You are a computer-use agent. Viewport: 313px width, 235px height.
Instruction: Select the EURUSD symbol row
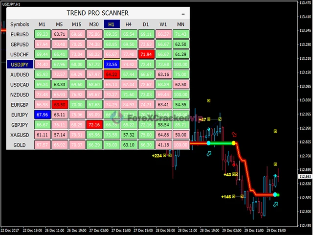[20, 34]
